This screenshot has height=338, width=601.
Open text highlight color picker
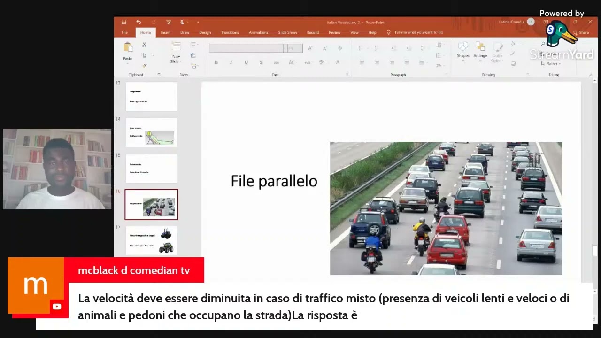click(x=322, y=62)
